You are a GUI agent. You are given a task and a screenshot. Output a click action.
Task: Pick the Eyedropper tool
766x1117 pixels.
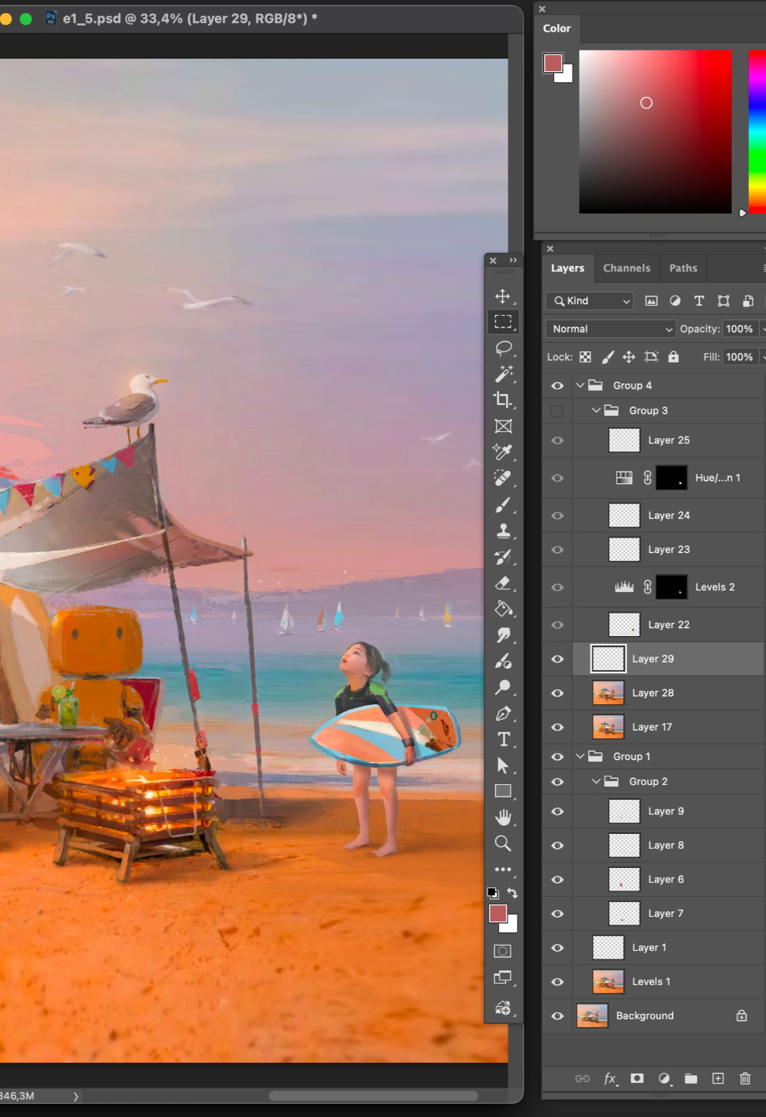pyautogui.click(x=503, y=451)
